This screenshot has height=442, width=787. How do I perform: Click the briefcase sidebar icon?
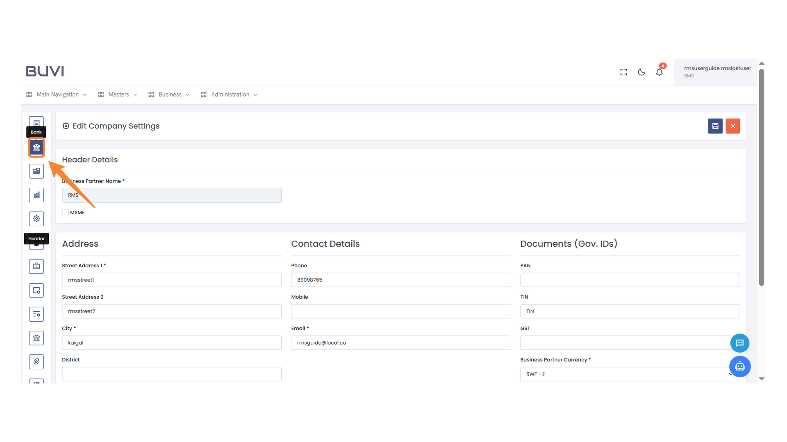(x=36, y=266)
